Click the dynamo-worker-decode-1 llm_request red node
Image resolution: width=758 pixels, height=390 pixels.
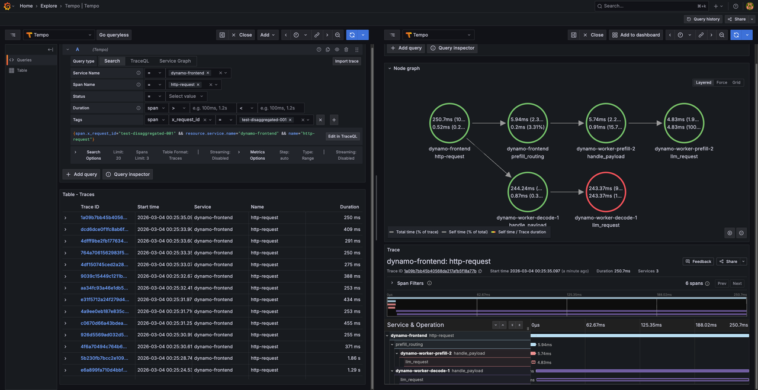[605, 192]
